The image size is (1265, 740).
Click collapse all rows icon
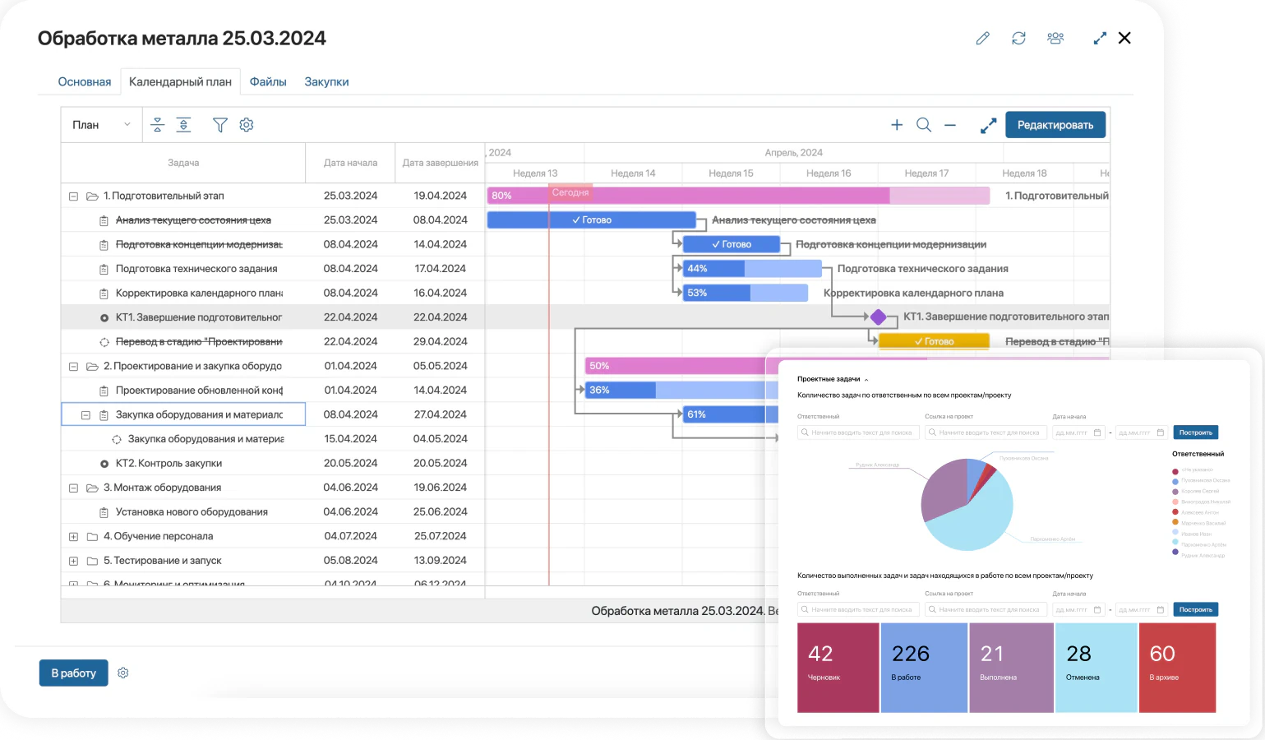click(158, 125)
